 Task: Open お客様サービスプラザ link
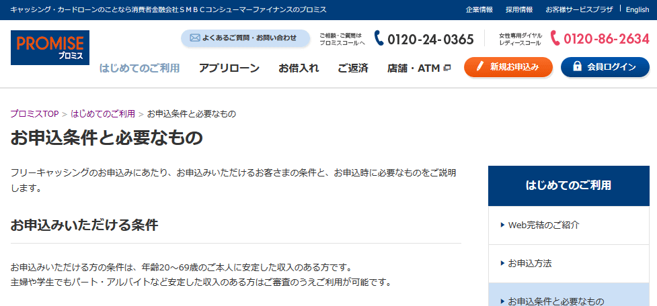pyautogui.click(x=579, y=9)
